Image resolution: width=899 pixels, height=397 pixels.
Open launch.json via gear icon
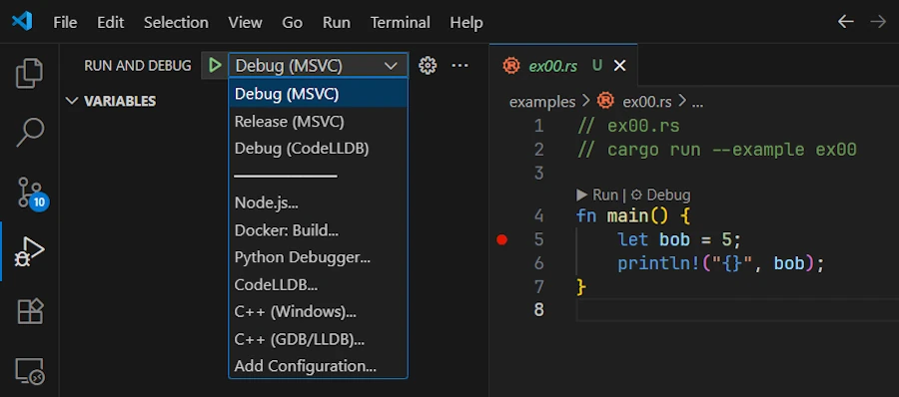pos(428,66)
